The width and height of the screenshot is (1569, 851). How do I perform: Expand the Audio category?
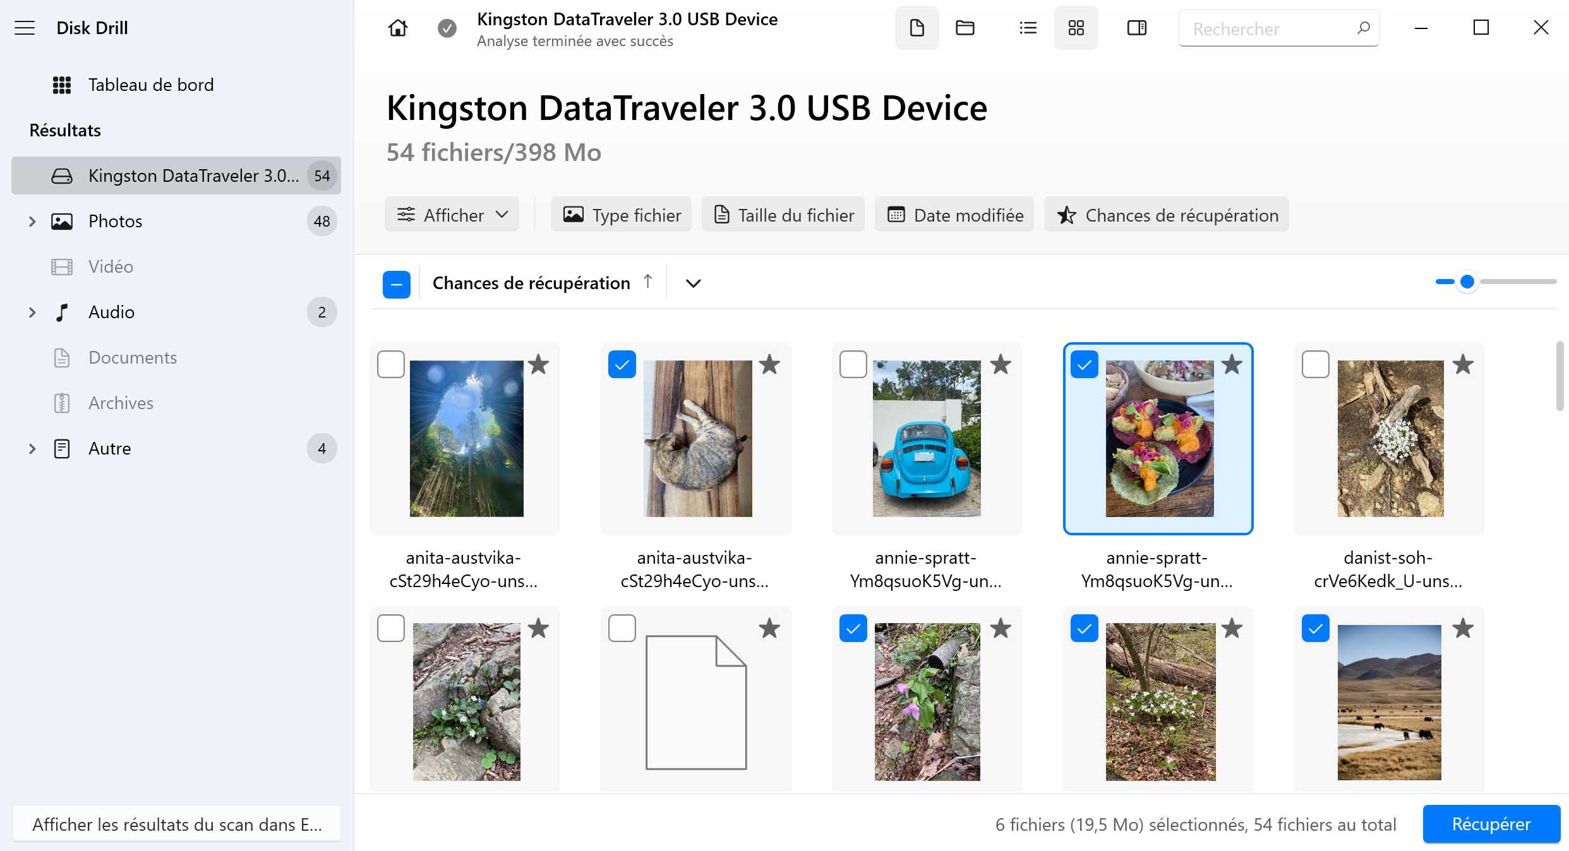32,312
